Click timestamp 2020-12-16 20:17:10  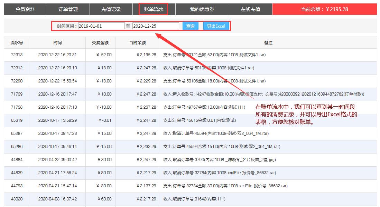[57, 107]
